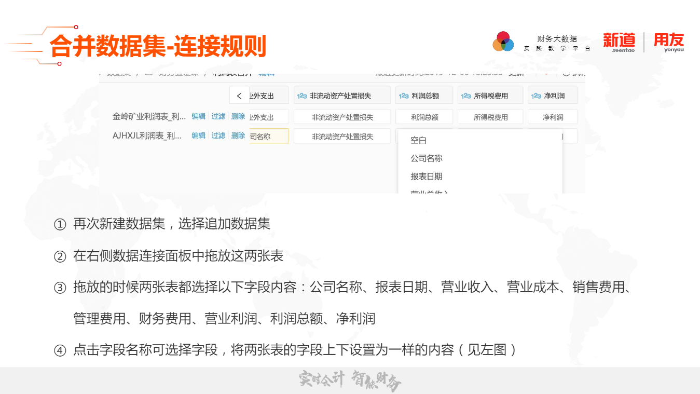Click the 123 type icon beside 非流动资产处置损失 header
The height and width of the screenshot is (394, 700).
[x=302, y=96]
